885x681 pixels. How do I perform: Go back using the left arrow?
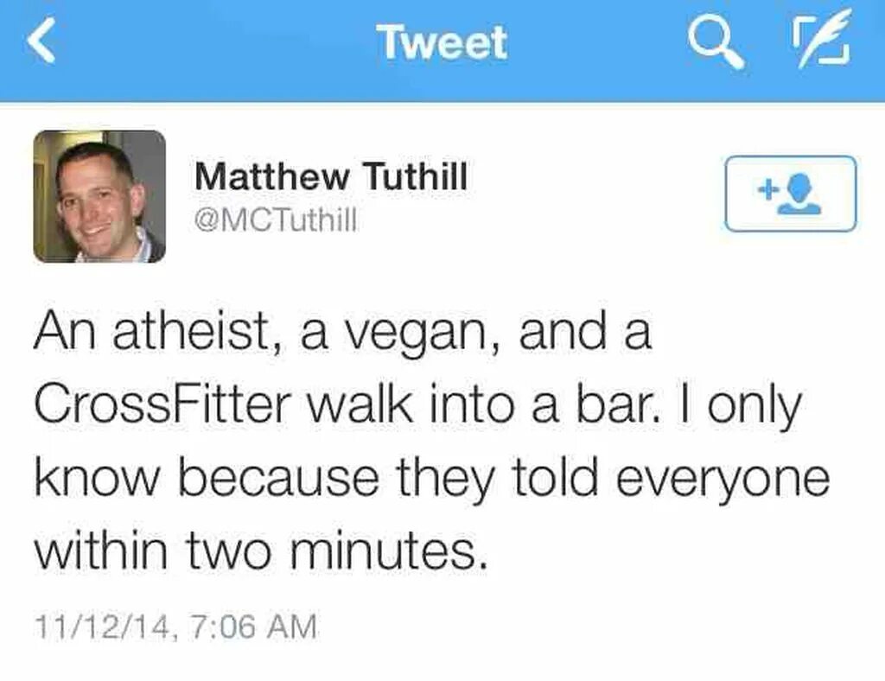41,43
